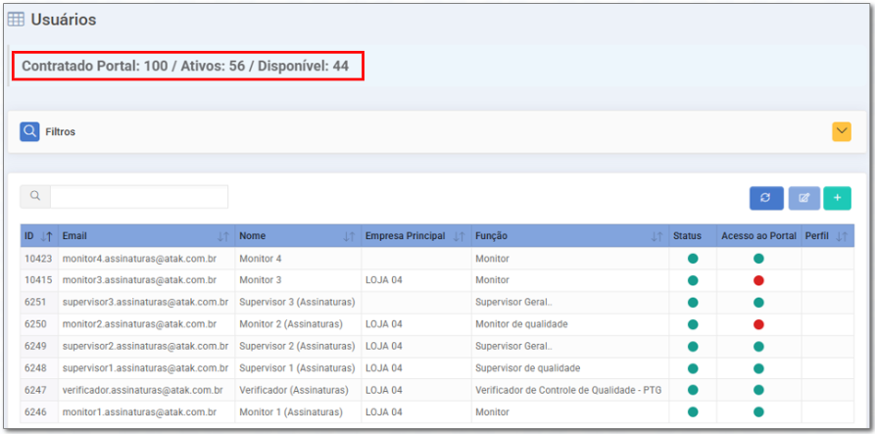
Task: Expand the Filtros panel with yellow chevron
Action: (x=841, y=131)
